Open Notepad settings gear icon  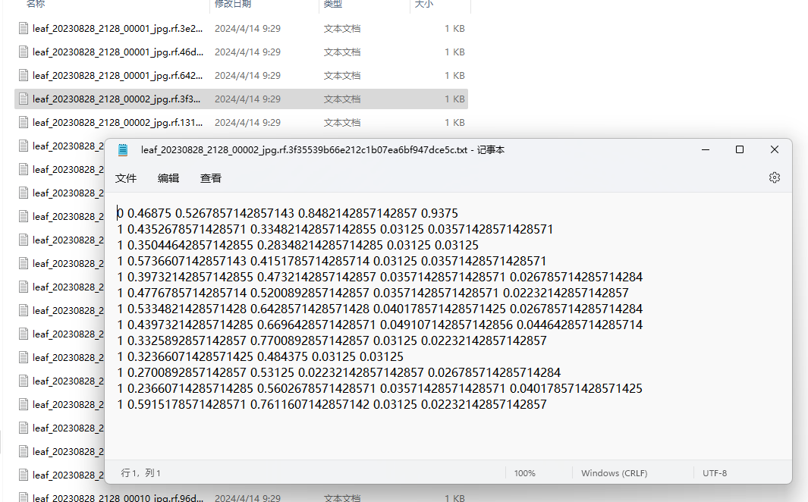(774, 177)
